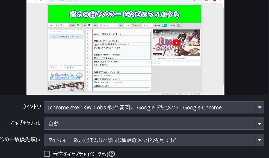Click the trash delete icon in song list

pyautogui.click(x=66, y=67)
